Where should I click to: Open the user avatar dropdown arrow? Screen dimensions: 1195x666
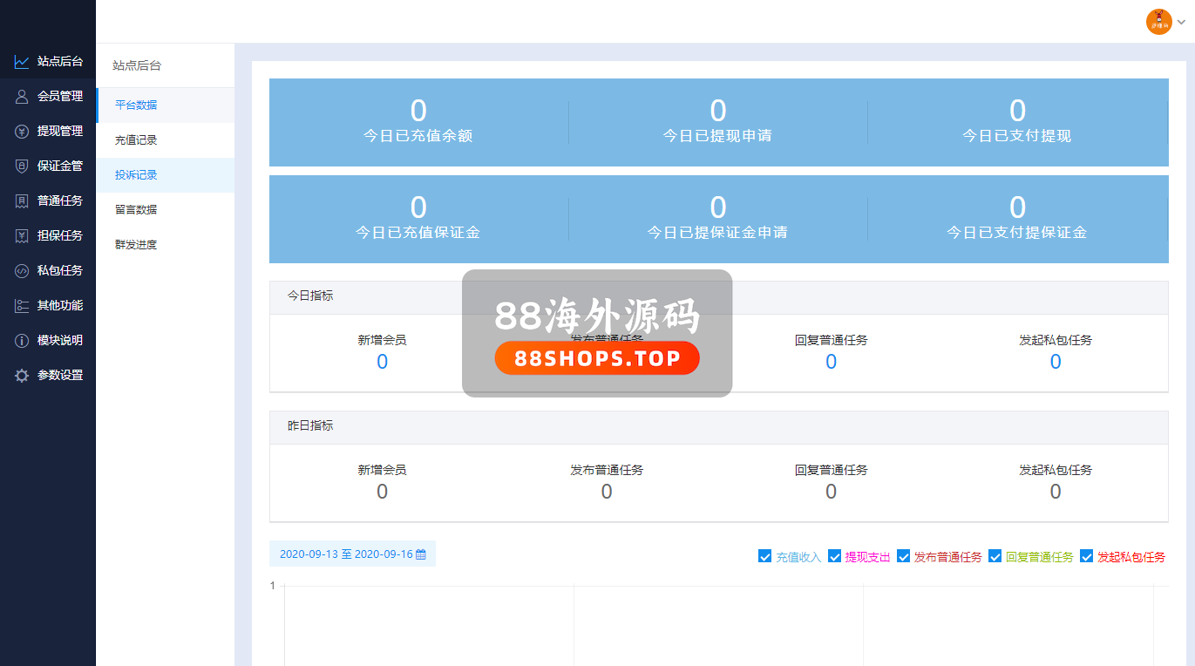pyautogui.click(x=1181, y=23)
